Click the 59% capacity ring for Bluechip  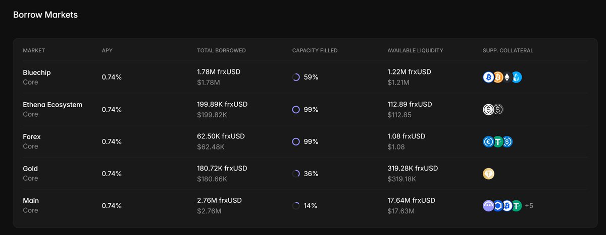pos(296,77)
